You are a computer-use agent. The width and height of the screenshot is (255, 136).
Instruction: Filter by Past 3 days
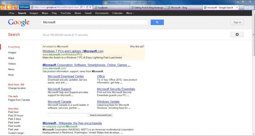point(14,119)
